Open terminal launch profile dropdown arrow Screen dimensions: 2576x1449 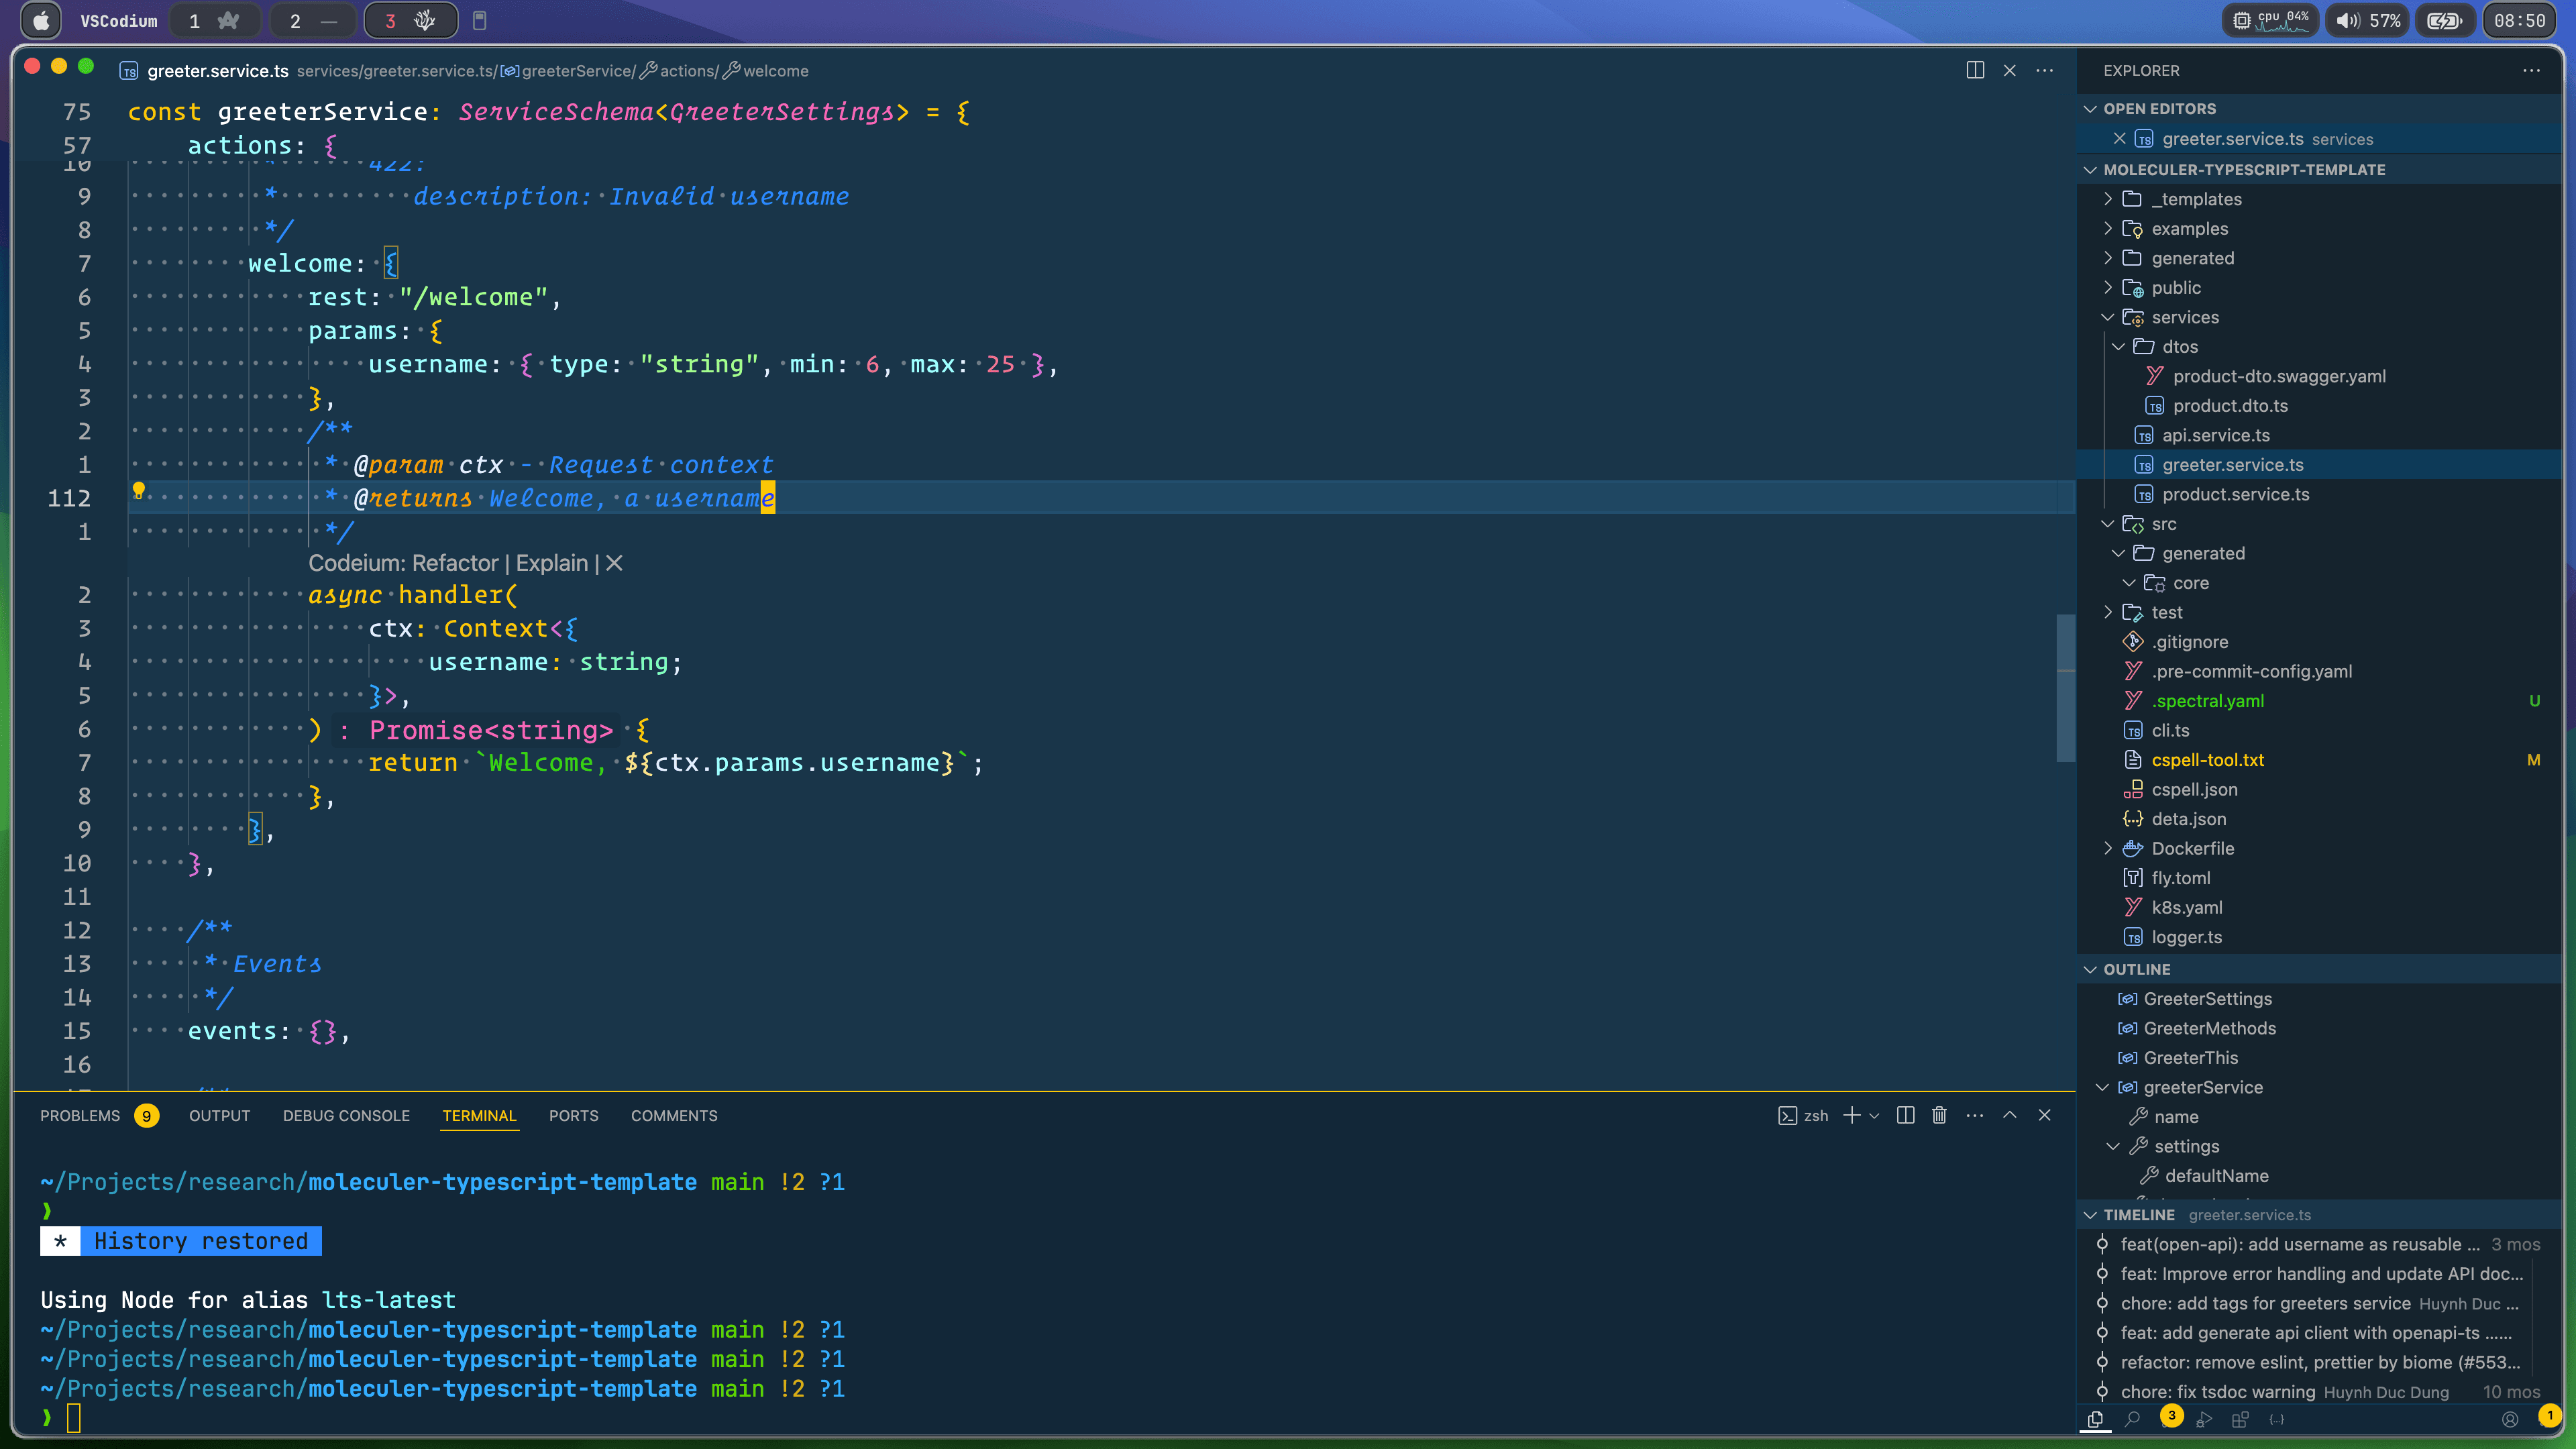coord(1874,1115)
